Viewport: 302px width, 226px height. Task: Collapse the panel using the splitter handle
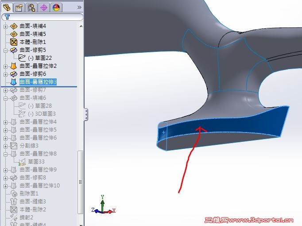[86, 114]
